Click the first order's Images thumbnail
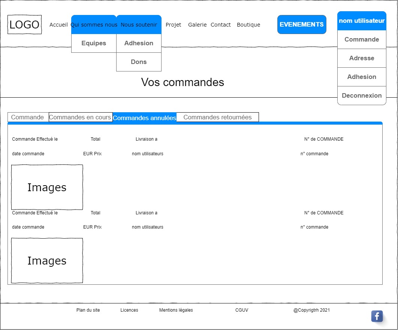The image size is (398, 330). [47, 187]
